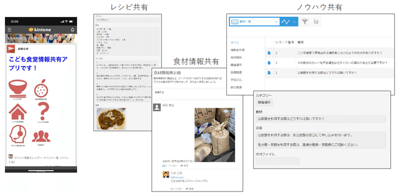Image resolution: width=398 pixels, height=195 pixels.
Task: Reply to the rice post
Action: point(184,166)
